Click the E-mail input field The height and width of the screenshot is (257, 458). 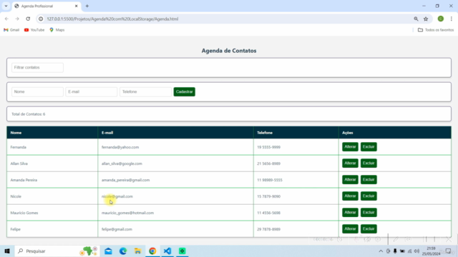(92, 92)
